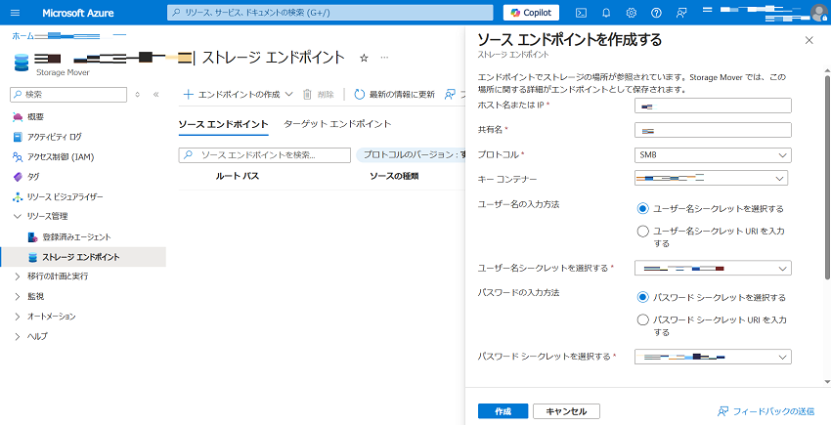Select ユーザー名シークレットを選択する radio option

click(642, 208)
